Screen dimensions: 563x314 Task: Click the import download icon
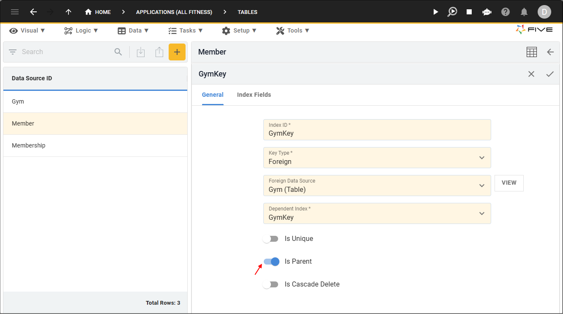pos(141,52)
